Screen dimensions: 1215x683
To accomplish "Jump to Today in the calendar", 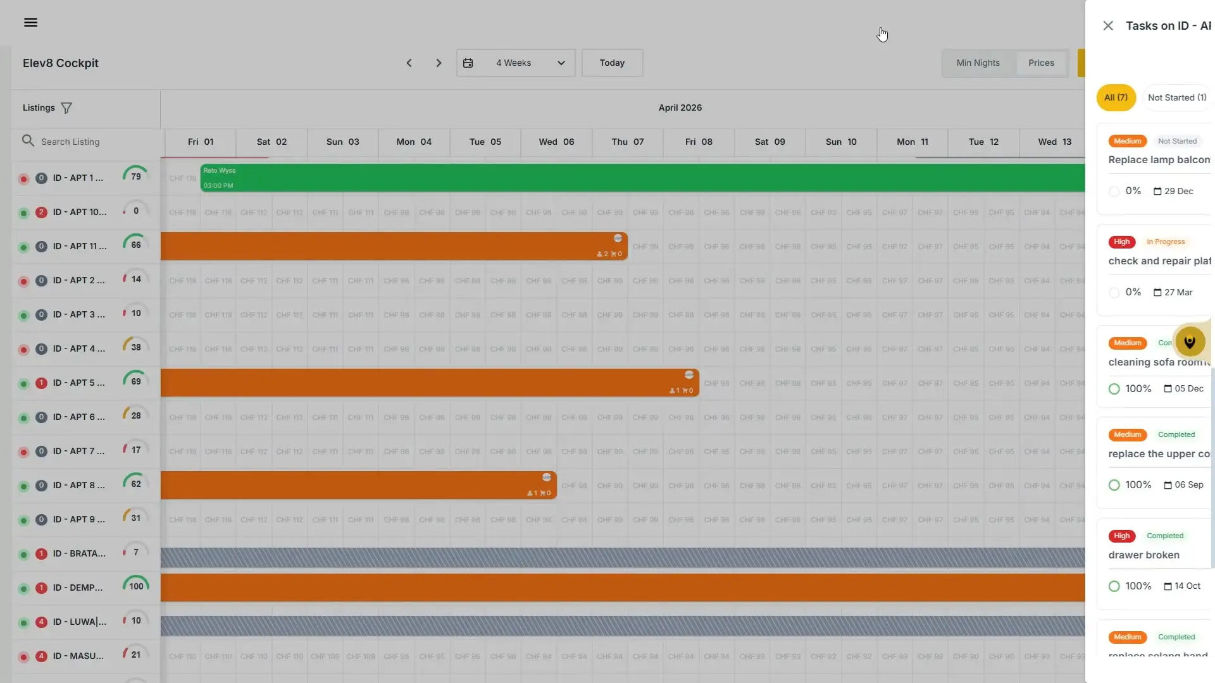I will pyautogui.click(x=612, y=63).
